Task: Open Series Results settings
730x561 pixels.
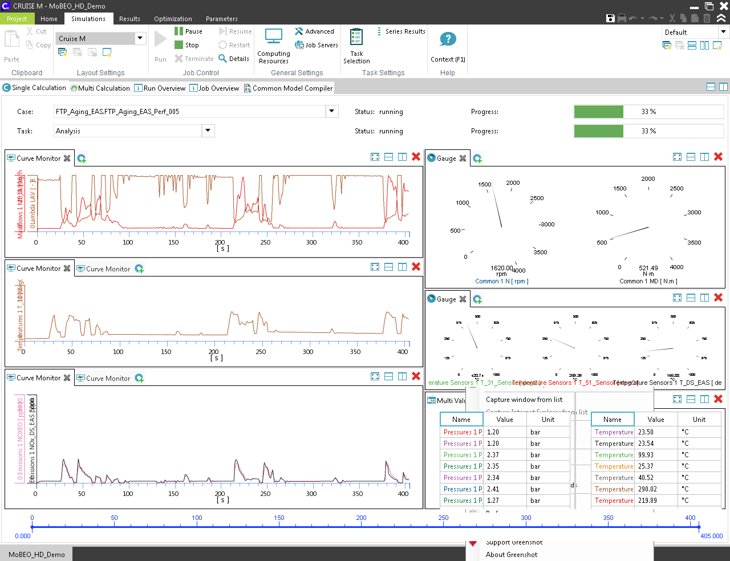Action: coord(401,31)
